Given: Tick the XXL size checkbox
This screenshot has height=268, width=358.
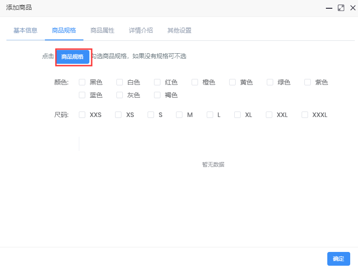Looking at the screenshot, I should coord(269,115).
